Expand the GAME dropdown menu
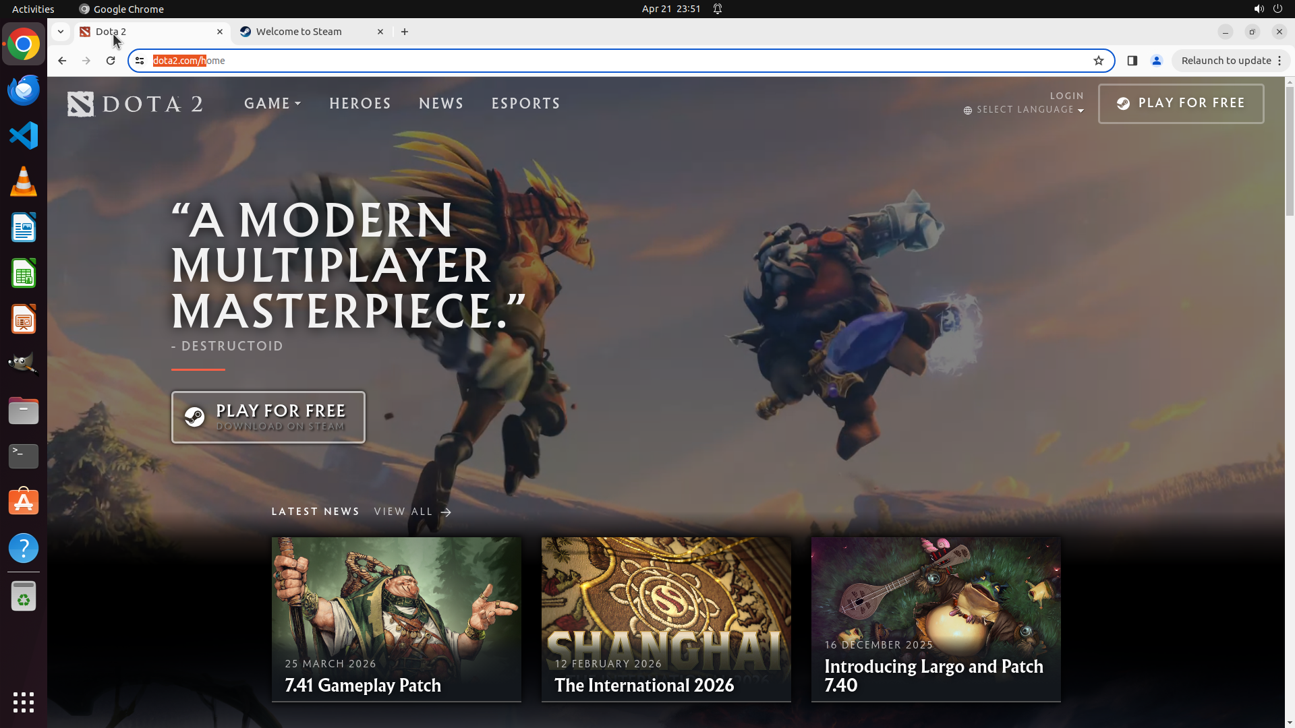This screenshot has width=1295, height=728. click(272, 104)
